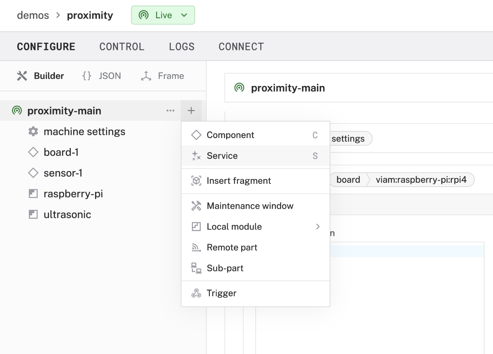The height and width of the screenshot is (354, 493).
Task: Click the Insert fragment cube icon
Action: [x=196, y=181]
